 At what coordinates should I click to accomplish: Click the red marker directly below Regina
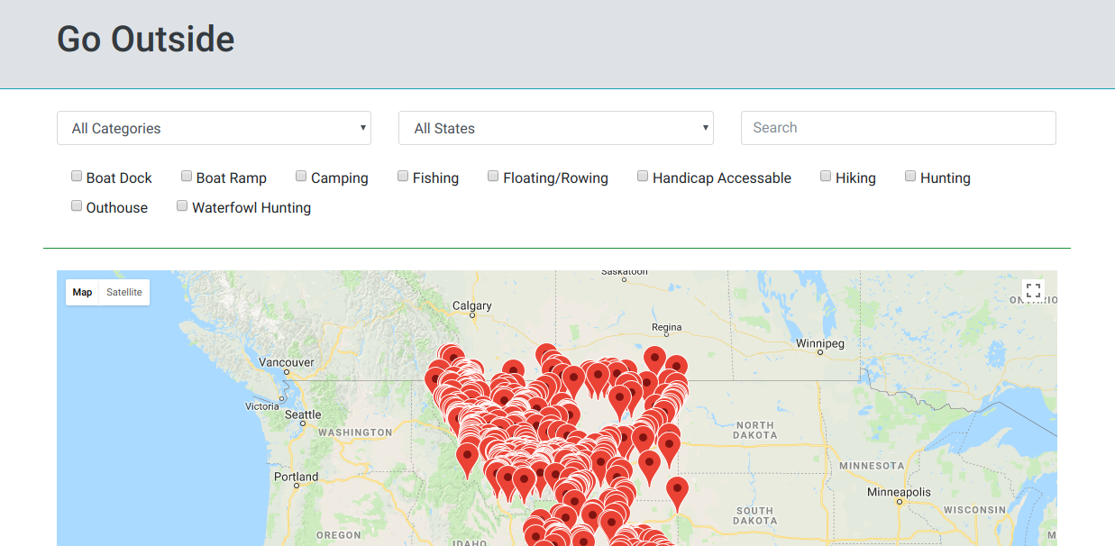(654, 359)
